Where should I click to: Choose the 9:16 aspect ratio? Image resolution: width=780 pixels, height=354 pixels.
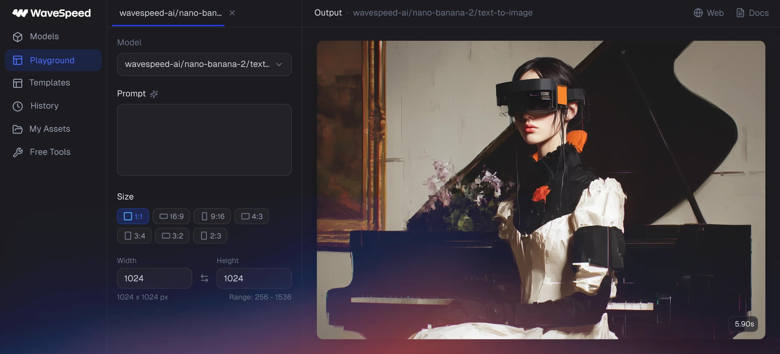click(x=212, y=216)
